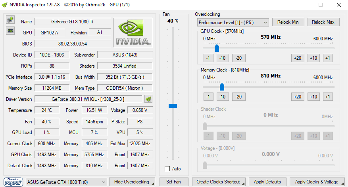Click the Apply Defaults button
The height and width of the screenshot is (187, 348).
267,182
